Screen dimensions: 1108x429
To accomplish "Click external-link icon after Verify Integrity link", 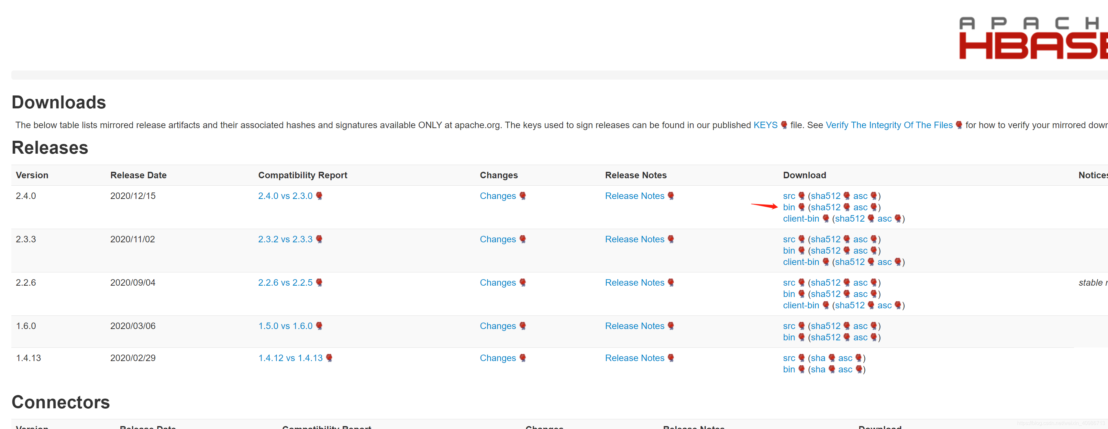I will [x=959, y=125].
